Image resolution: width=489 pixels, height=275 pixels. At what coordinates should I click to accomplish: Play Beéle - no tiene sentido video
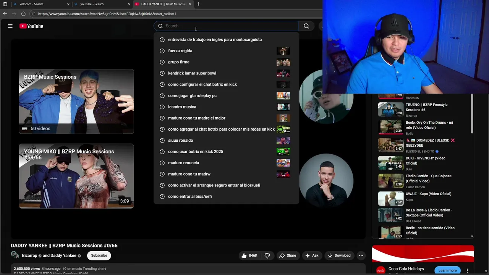423,232
